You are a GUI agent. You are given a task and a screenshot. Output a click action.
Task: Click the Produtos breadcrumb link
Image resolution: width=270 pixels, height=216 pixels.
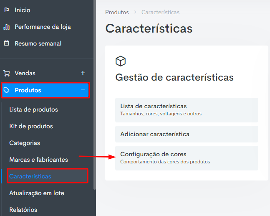(x=117, y=12)
